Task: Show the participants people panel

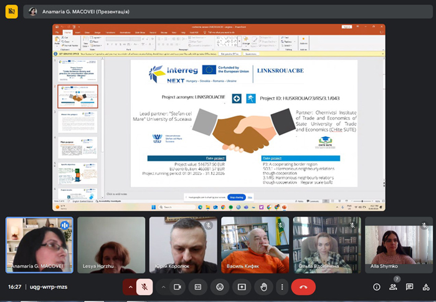Action: (x=393, y=287)
